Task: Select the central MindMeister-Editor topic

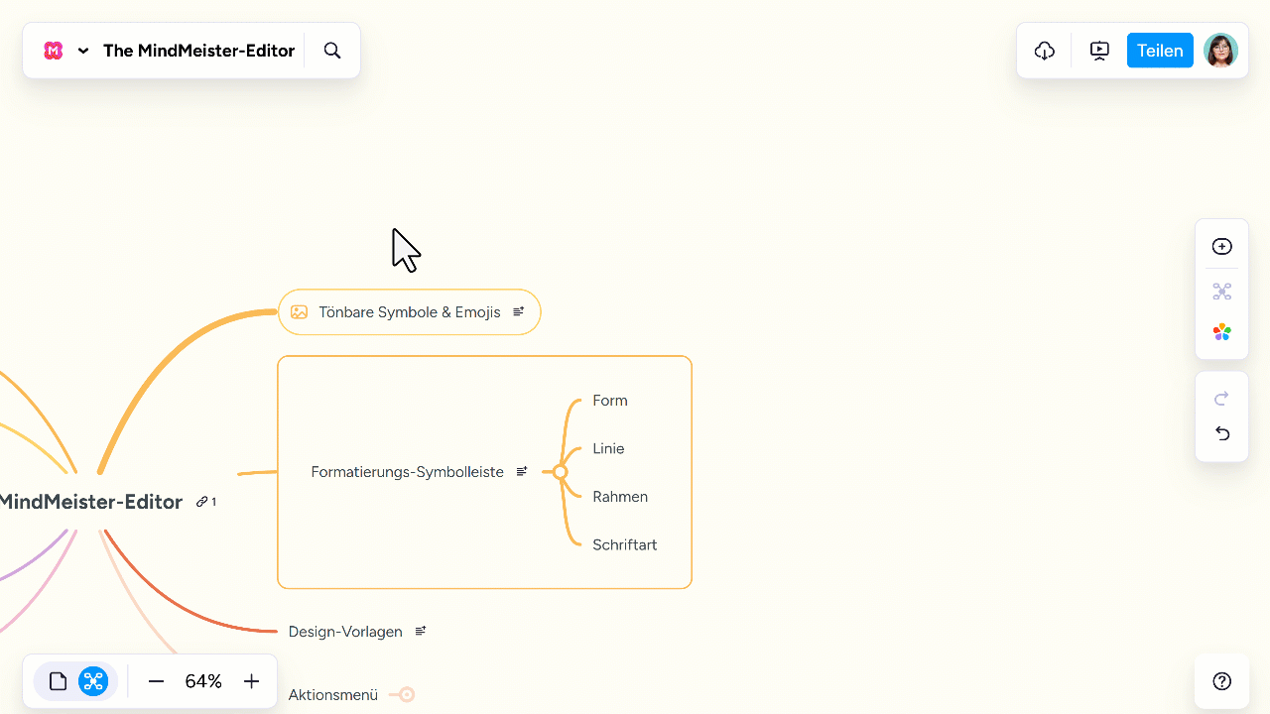Action: coord(91,502)
